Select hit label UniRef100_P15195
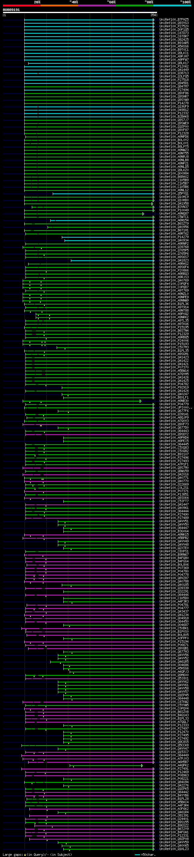This screenshot has width=194, height=857. pos(174,327)
